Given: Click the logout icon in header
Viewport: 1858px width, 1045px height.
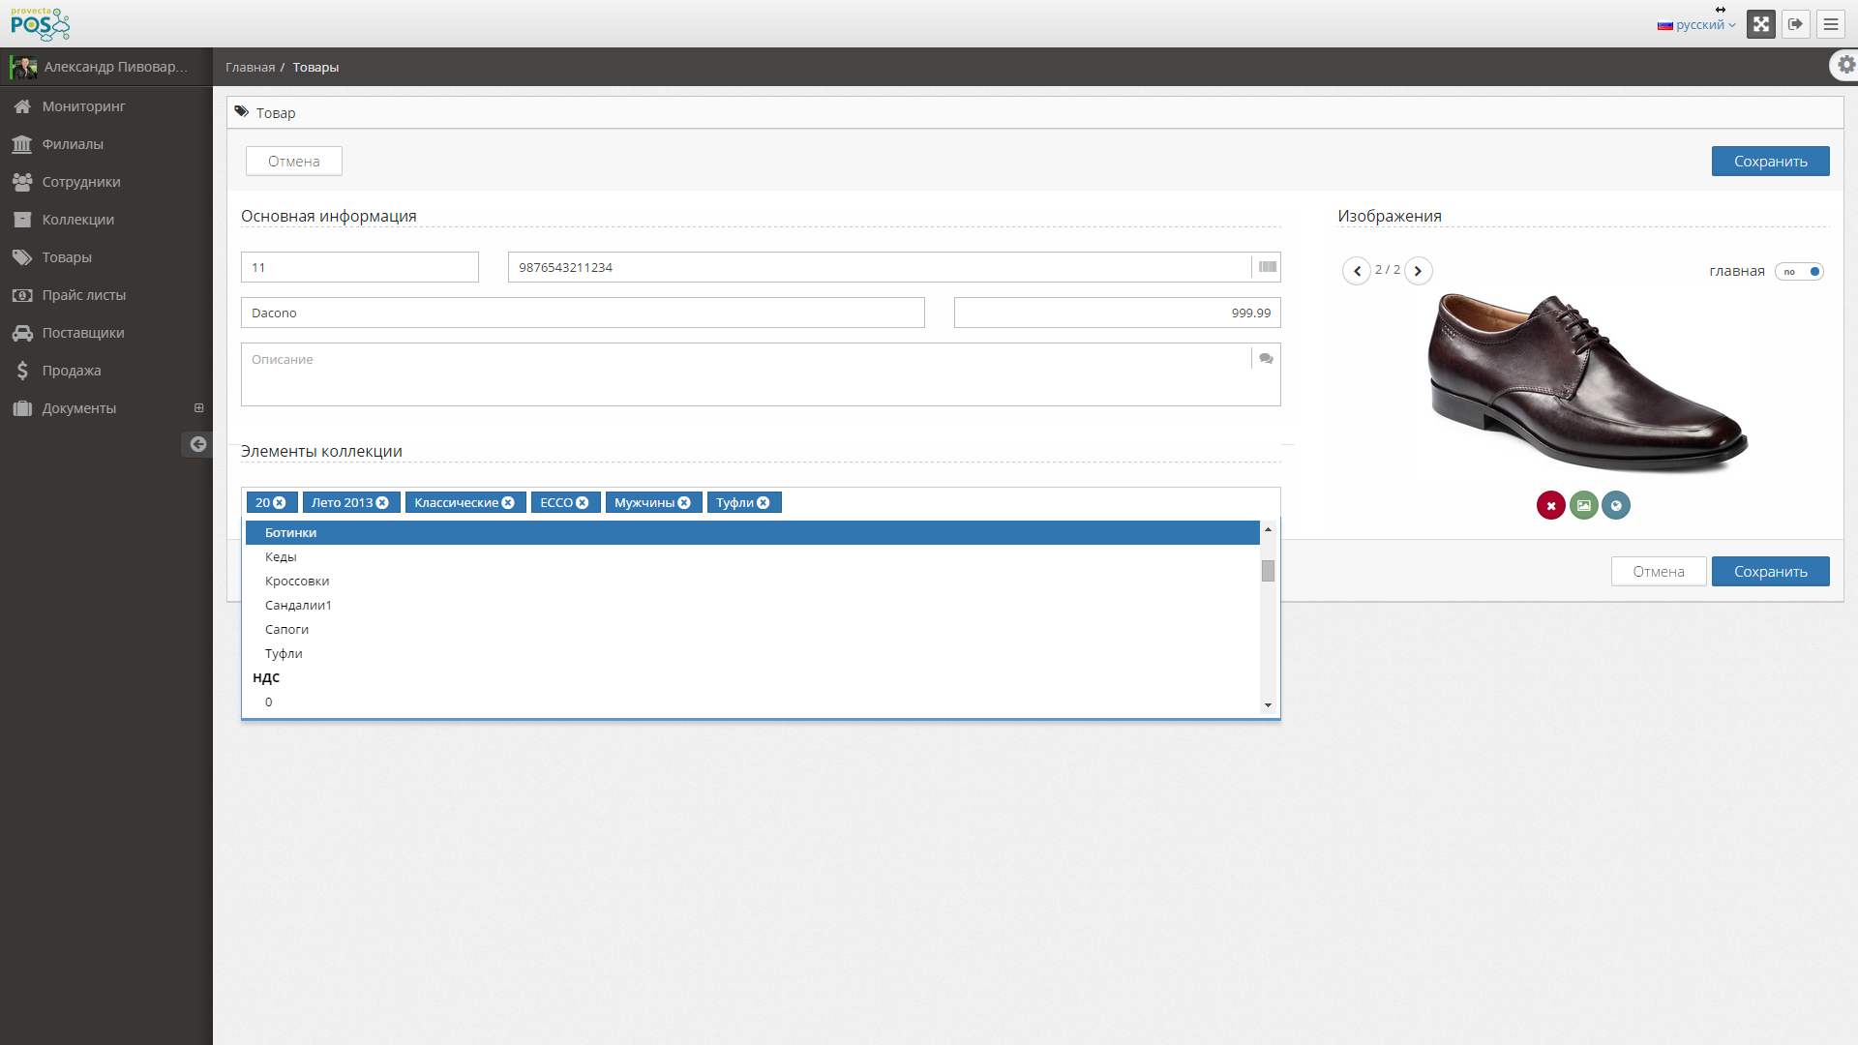Looking at the screenshot, I should pyautogui.click(x=1795, y=24).
